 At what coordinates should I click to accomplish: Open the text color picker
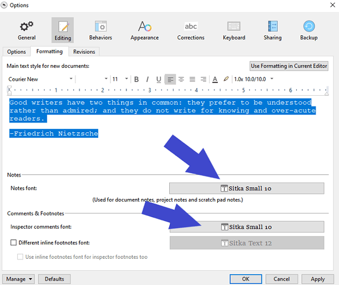pos(215,79)
